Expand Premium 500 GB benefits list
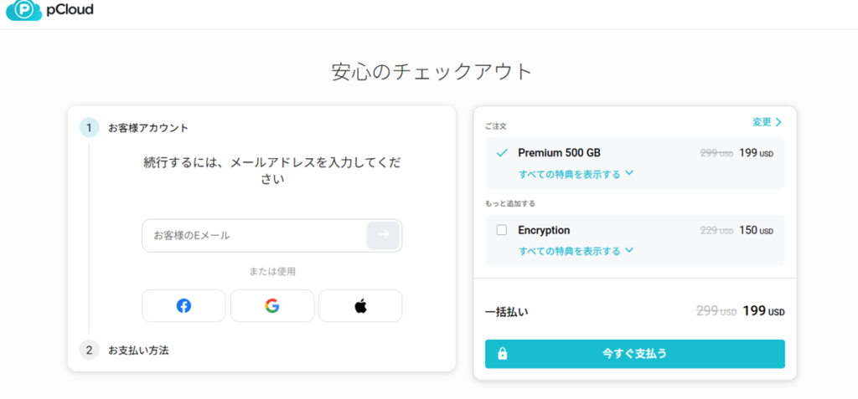 [x=576, y=174]
